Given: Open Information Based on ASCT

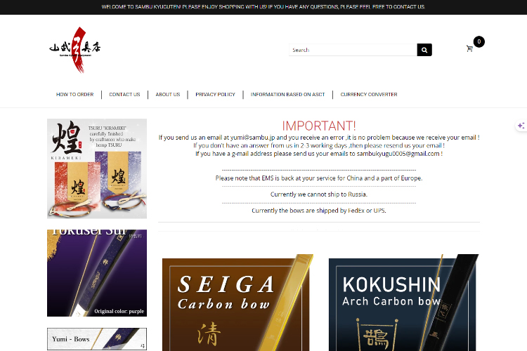Looking at the screenshot, I should [287, 95].
